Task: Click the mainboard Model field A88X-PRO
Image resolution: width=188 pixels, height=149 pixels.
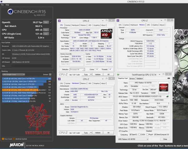Action: click(x=84, y=91)
